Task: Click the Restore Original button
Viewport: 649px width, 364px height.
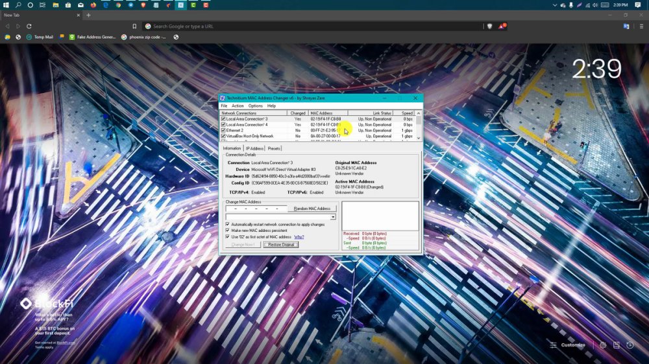Action: (281, 245)
